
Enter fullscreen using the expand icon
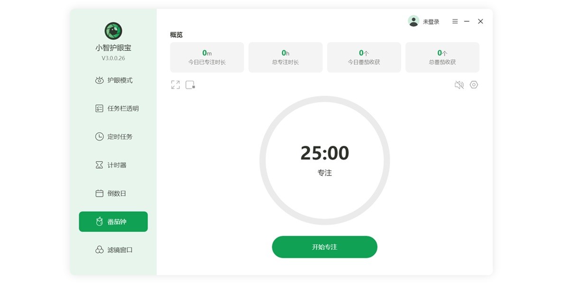[175, 84]
